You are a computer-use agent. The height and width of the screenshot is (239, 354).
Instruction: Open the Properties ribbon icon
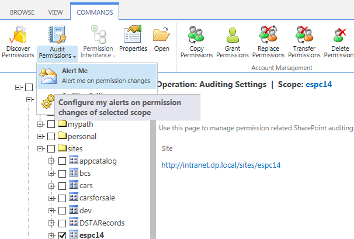point(133,34)
